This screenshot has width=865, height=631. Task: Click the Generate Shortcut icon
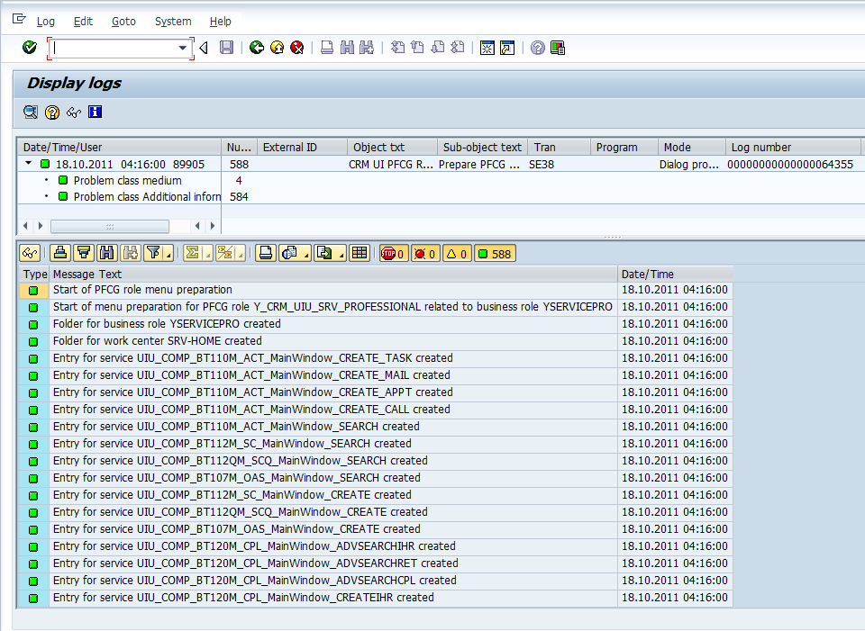[x=507, y=48]
